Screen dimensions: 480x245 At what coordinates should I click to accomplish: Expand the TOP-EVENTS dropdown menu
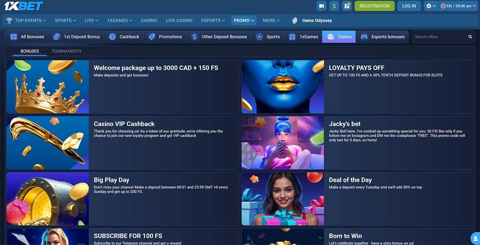31,20
